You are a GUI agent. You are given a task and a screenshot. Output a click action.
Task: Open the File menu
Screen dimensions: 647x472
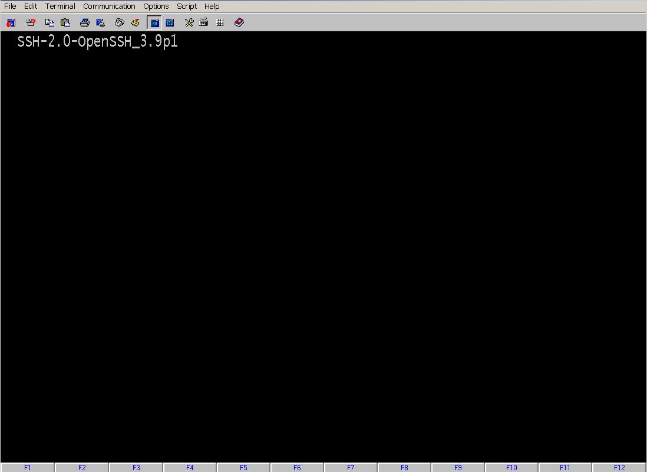coord(11,6)
